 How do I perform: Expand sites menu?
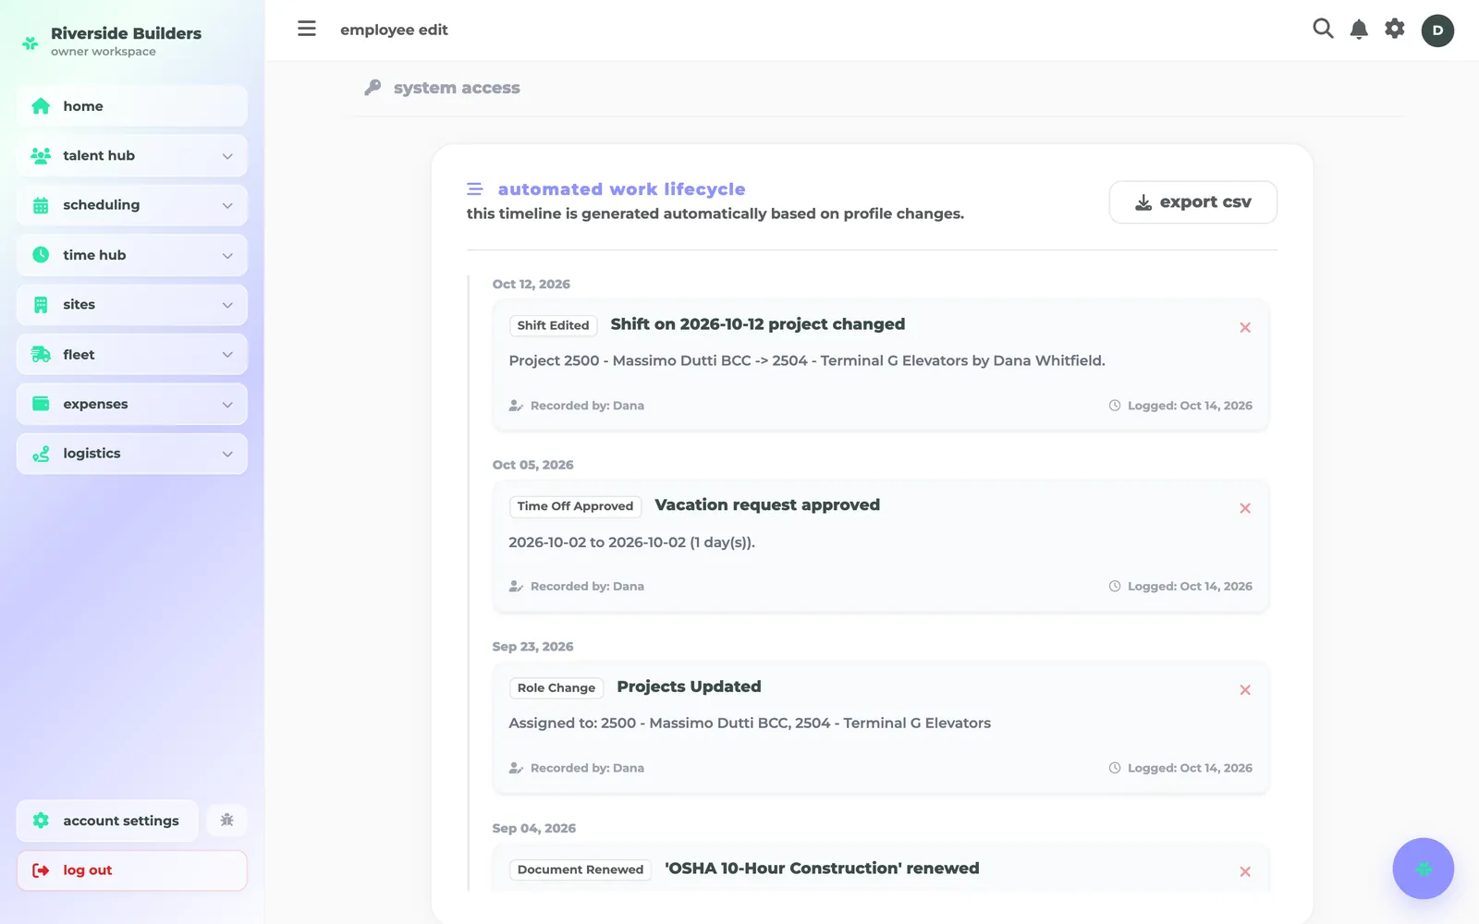click(x=131, y=305)
